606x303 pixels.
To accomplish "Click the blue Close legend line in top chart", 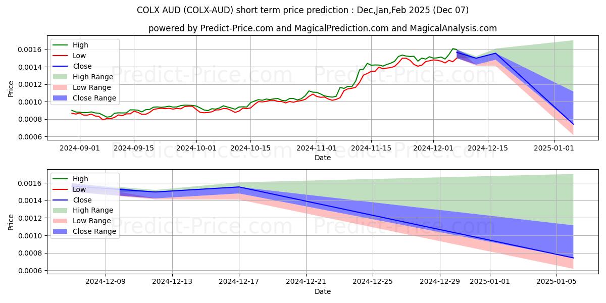I will [x=61, y=67].
